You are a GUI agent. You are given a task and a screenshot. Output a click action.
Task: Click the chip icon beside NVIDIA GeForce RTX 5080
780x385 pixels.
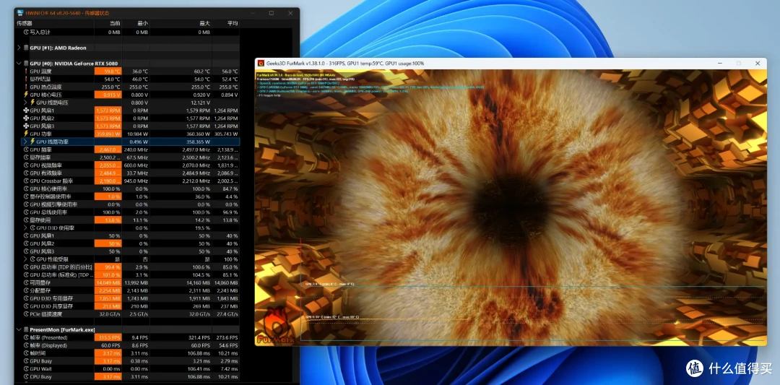tap(26, 64)
